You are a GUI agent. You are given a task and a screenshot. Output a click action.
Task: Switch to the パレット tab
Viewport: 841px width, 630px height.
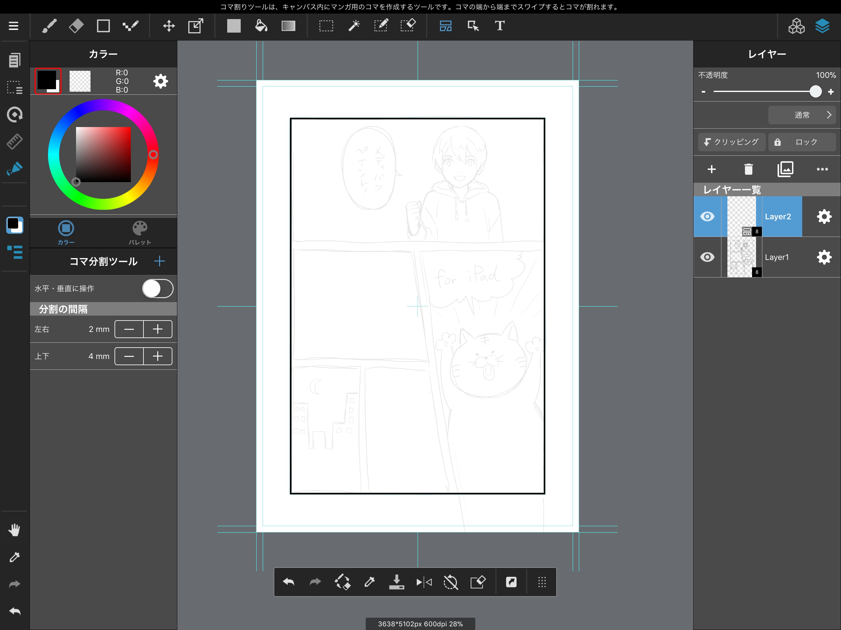click(139, 232)
